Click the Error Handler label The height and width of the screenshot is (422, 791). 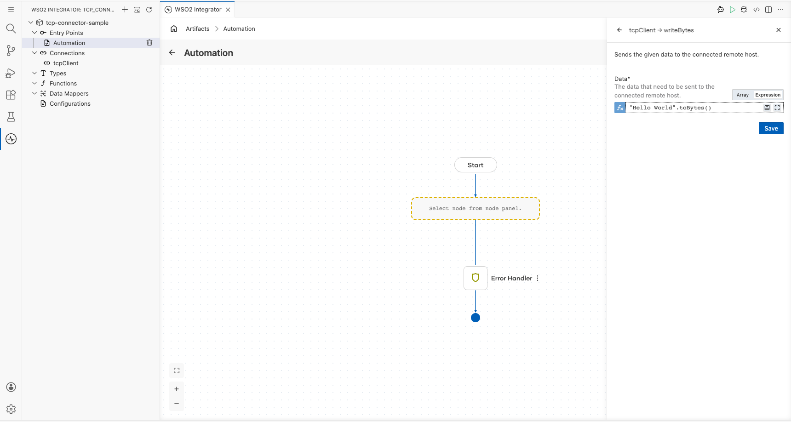[511, 278]
